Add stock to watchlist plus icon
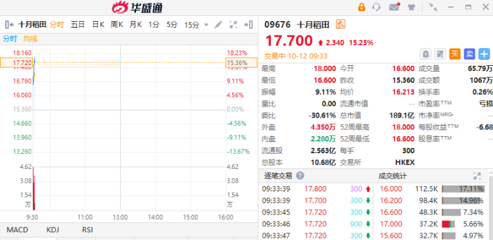Image resolution: width=493 pixels, height=240 pixels. pyautogui.click(x=484, y=54)
